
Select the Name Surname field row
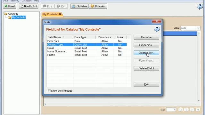[87, 51]
